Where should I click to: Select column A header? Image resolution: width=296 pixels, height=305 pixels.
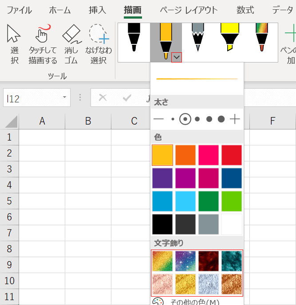point(42,121)
